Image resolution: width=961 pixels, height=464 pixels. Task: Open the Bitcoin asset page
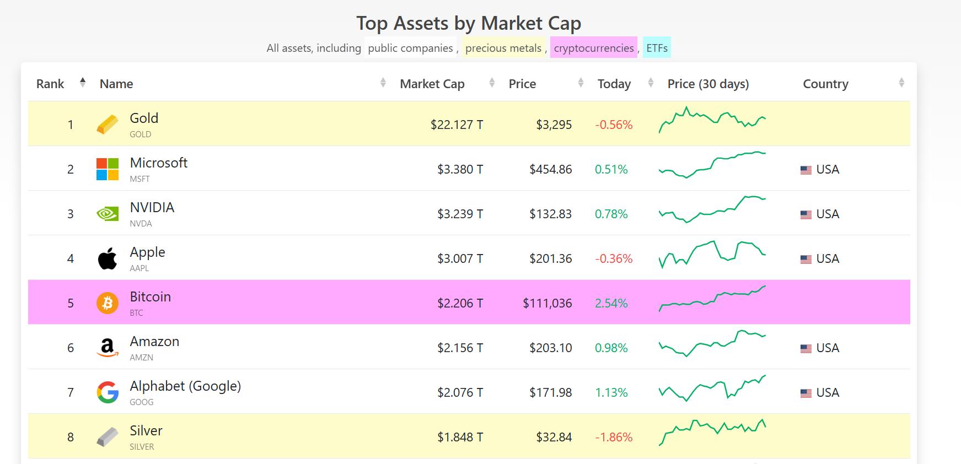coord(151,296)
